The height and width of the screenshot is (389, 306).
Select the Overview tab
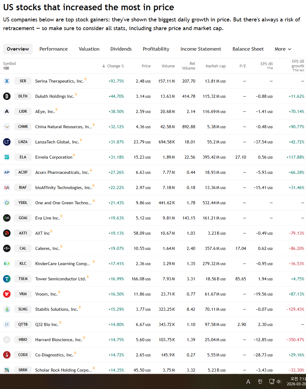pyautogui.click(x=18, y=49)
